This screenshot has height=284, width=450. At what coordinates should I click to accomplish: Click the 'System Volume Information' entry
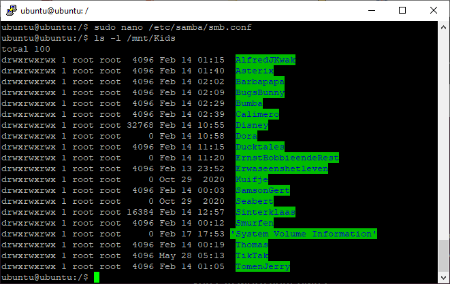point(304,234)
